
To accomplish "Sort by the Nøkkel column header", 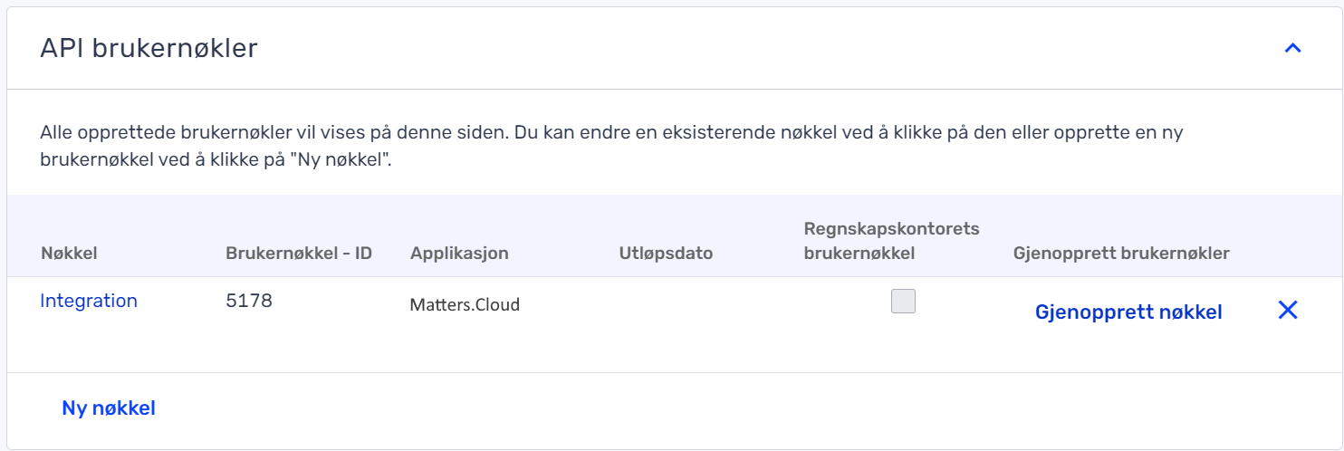I will coord(69,254).
